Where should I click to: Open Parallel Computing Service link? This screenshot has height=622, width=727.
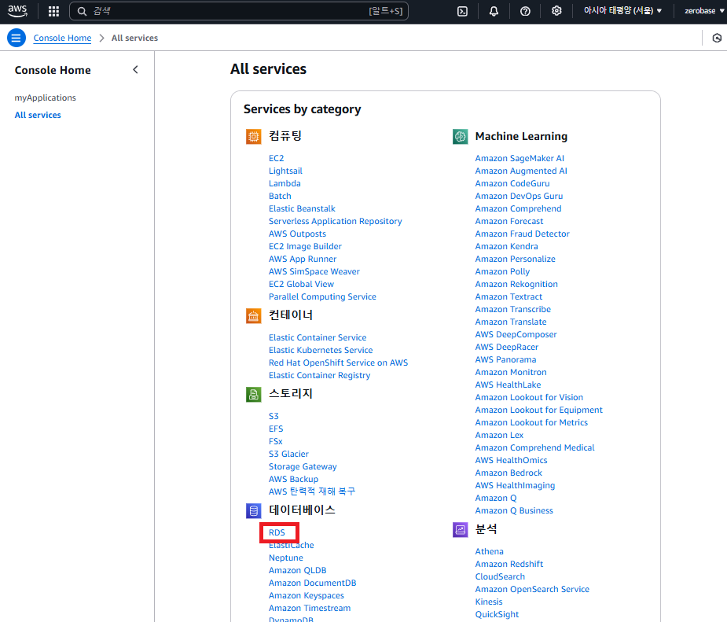[322, 296]
